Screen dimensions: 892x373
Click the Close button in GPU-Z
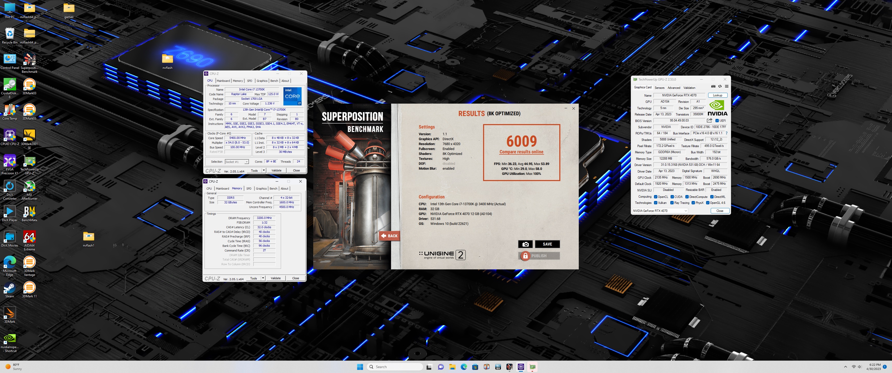coord(720,211)
